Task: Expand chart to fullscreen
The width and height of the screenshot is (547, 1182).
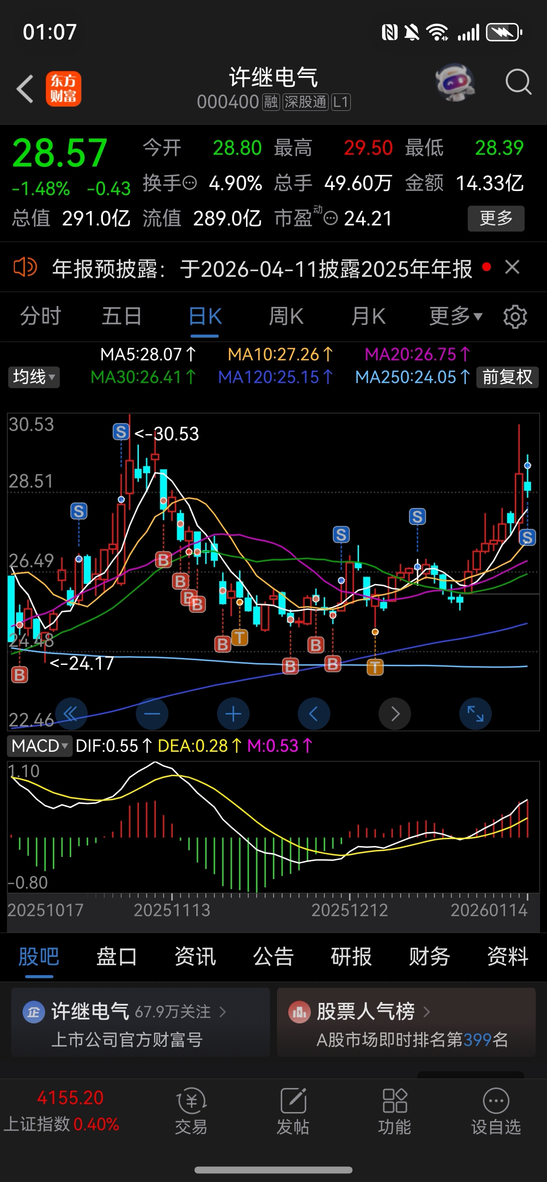Action: tap(475, 714)
